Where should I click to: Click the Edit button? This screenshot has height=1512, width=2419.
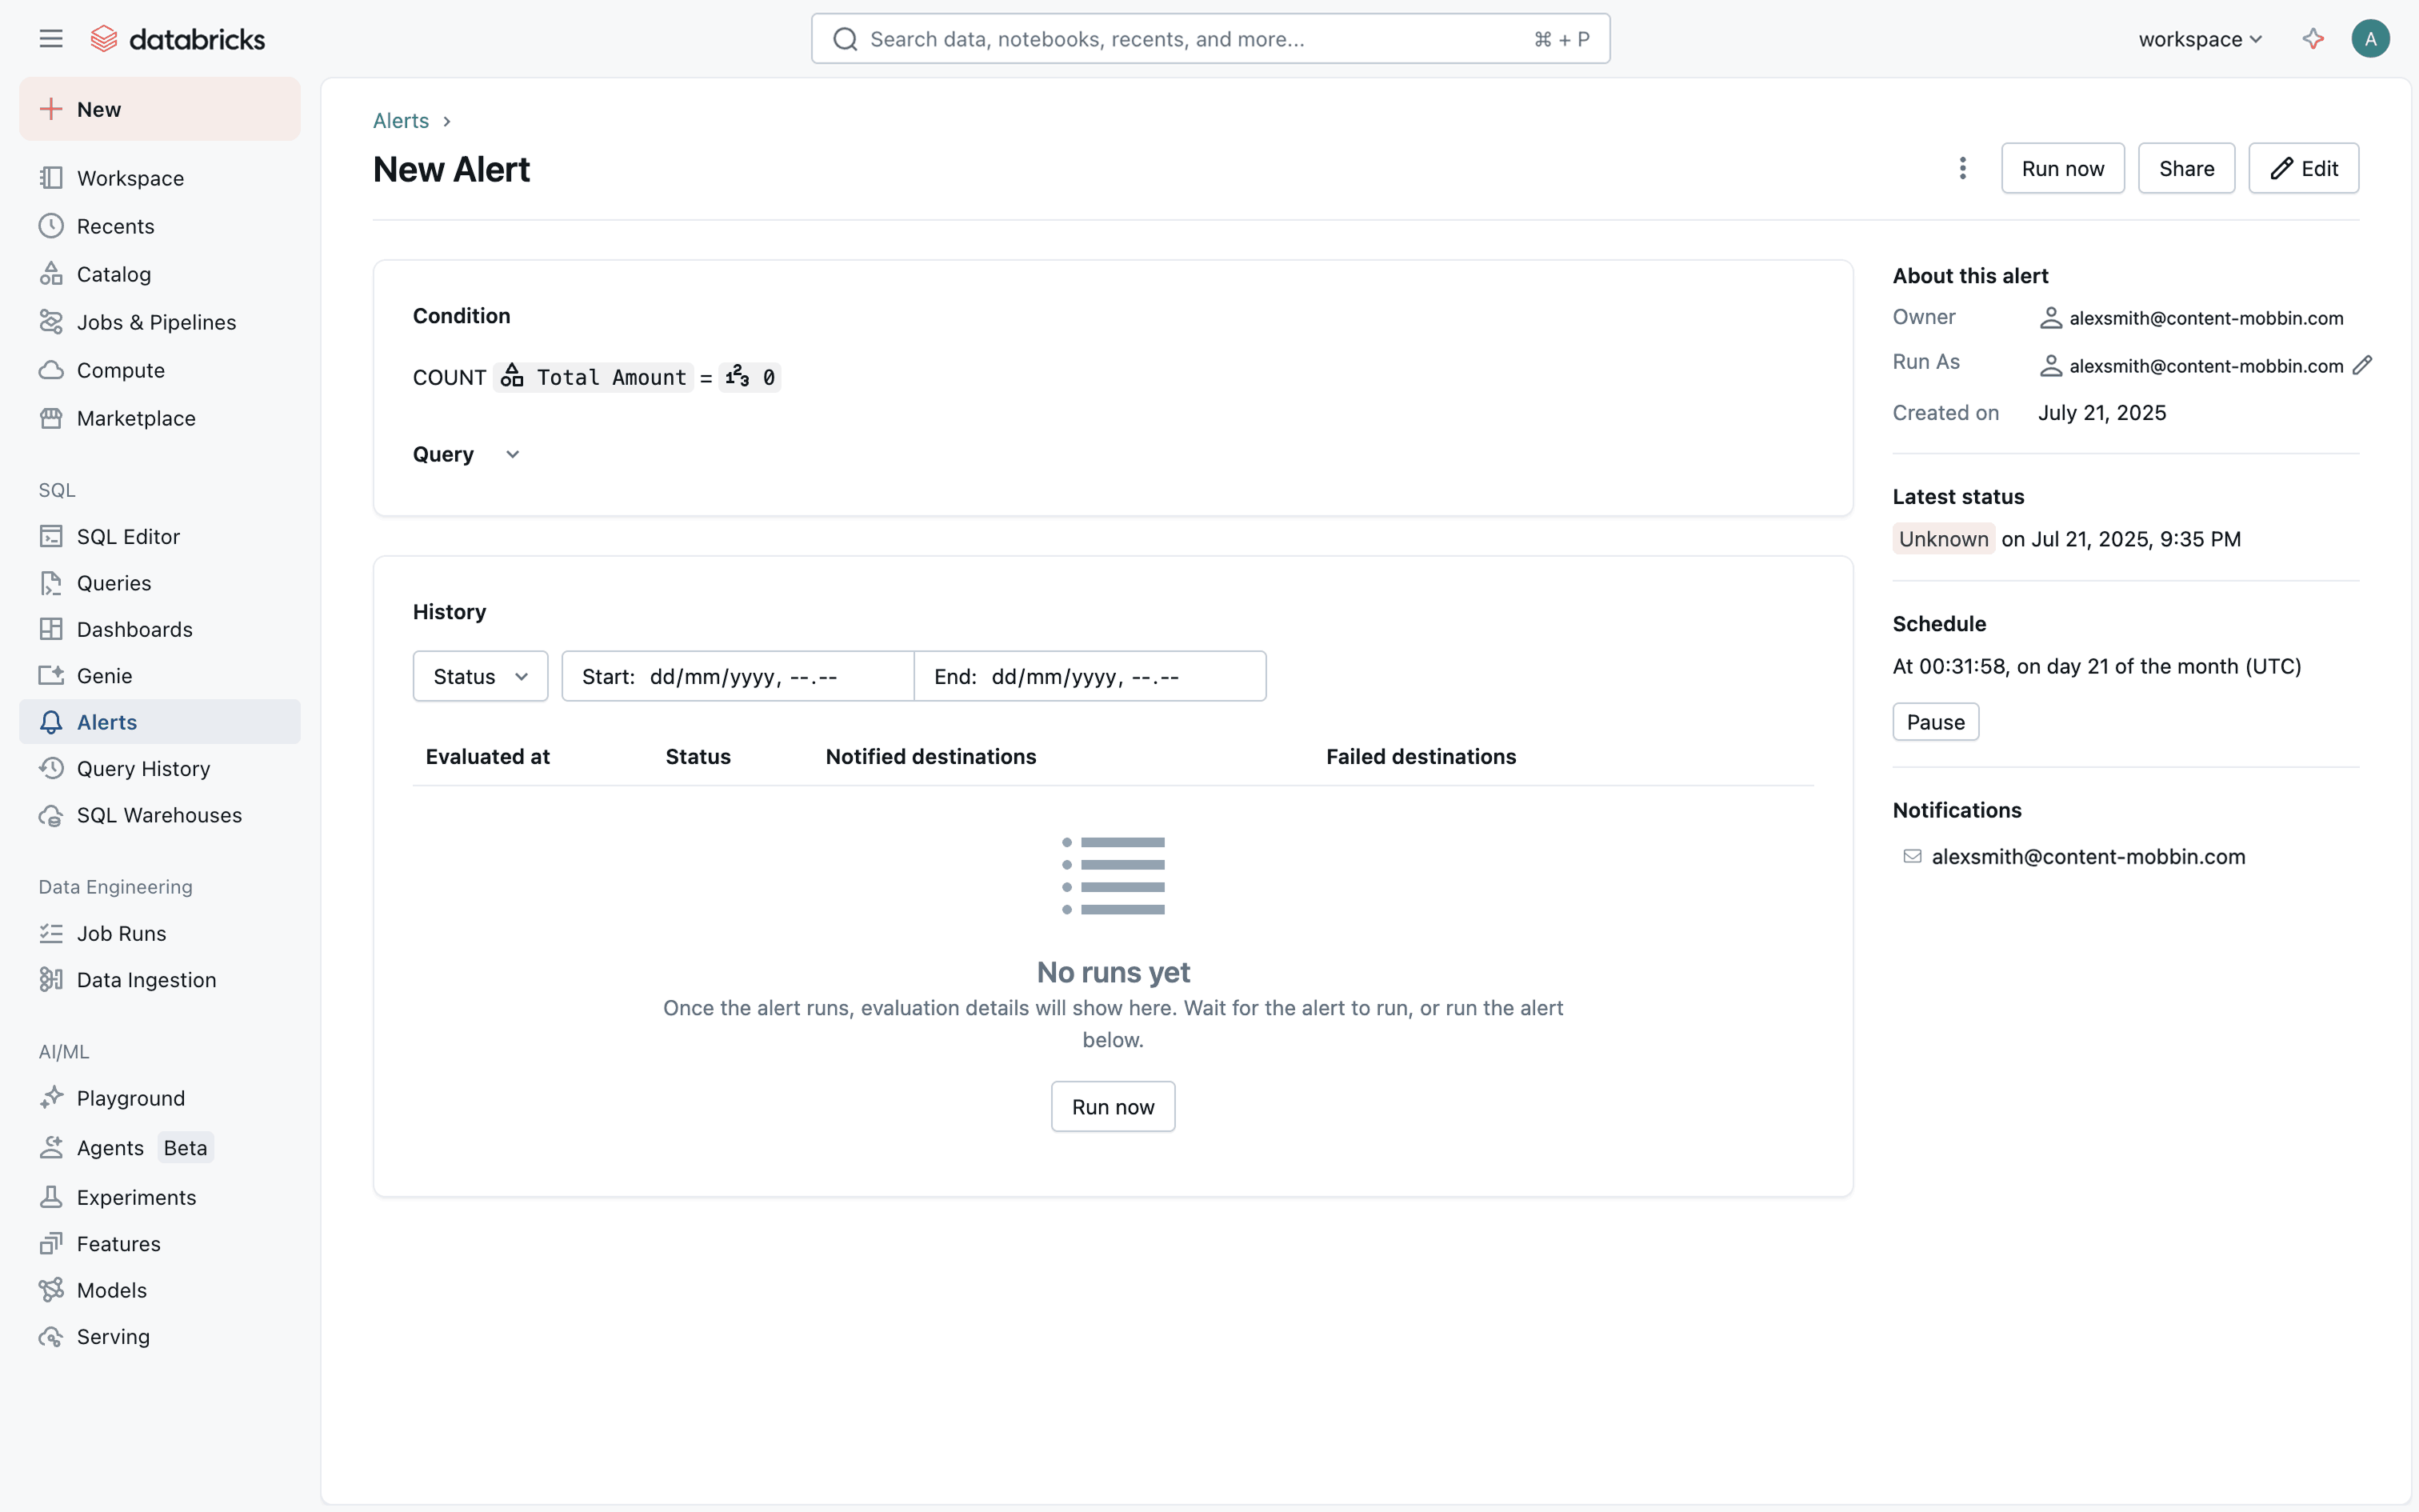click(2302, 168)
